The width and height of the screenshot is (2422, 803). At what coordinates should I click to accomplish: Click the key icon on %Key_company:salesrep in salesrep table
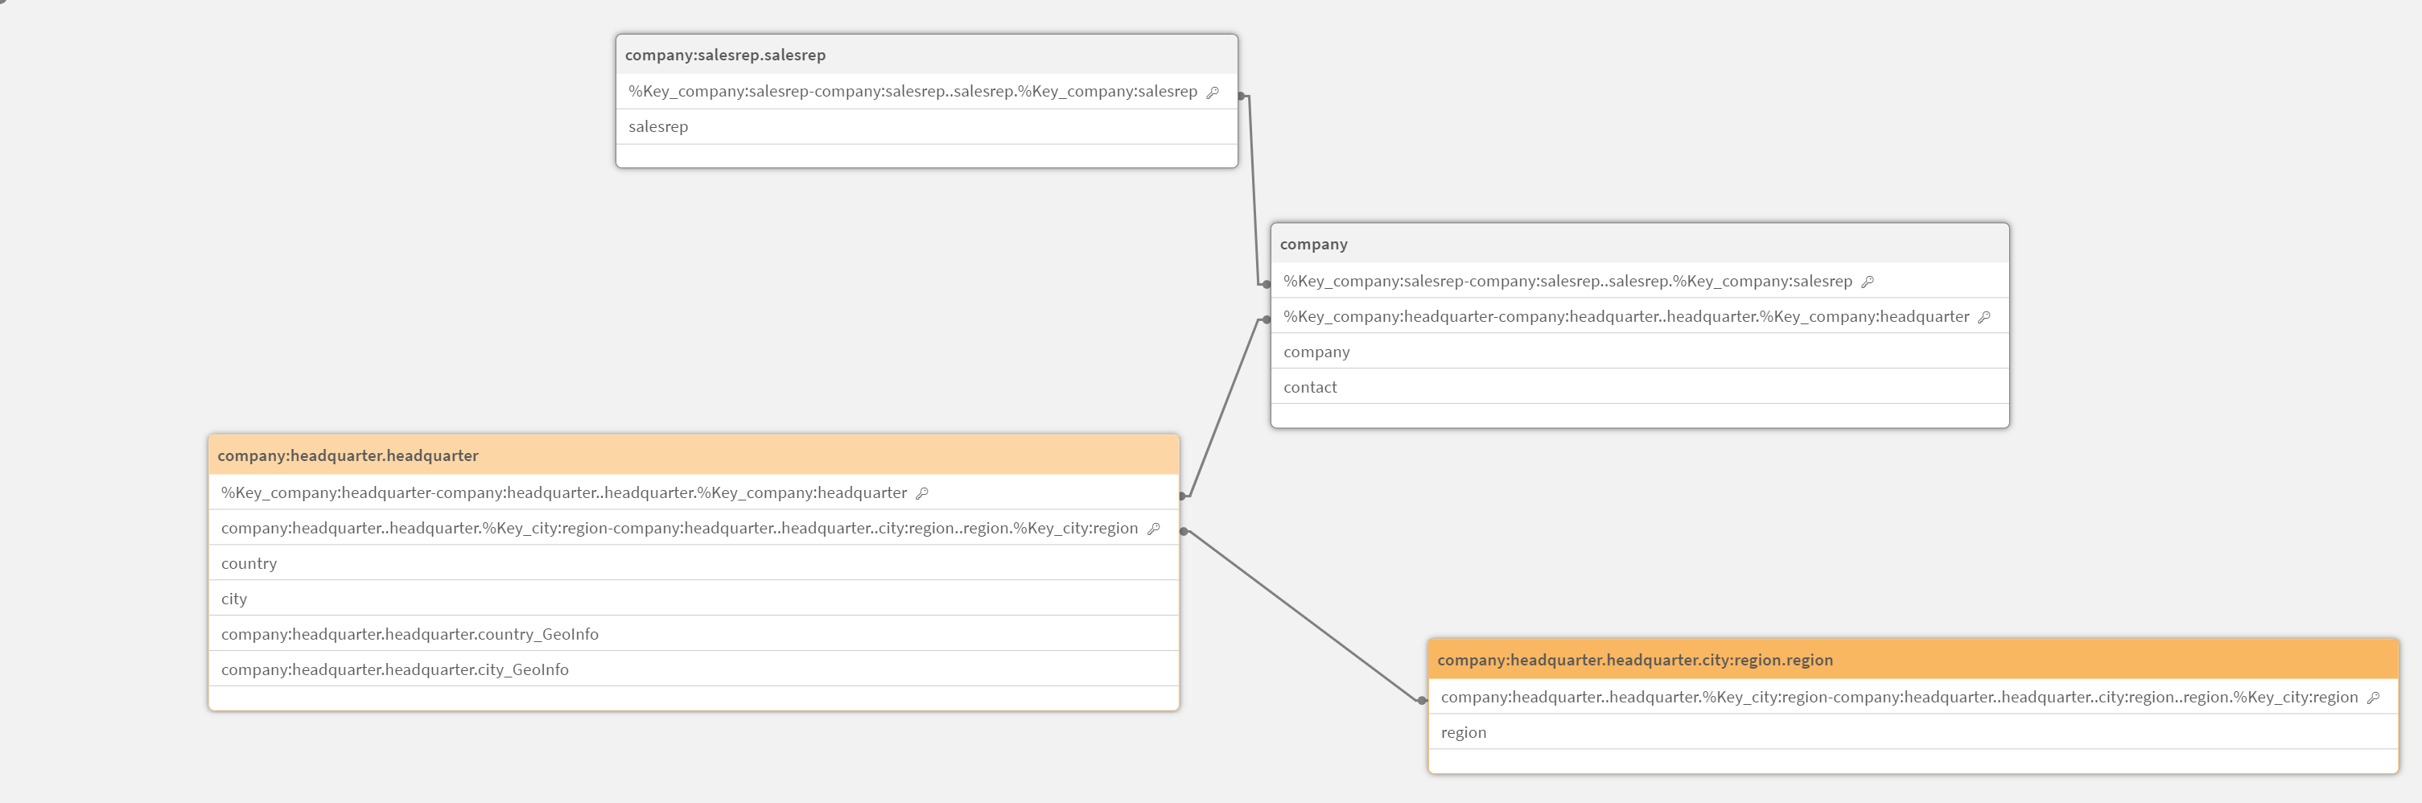(x=1213, y=91)
